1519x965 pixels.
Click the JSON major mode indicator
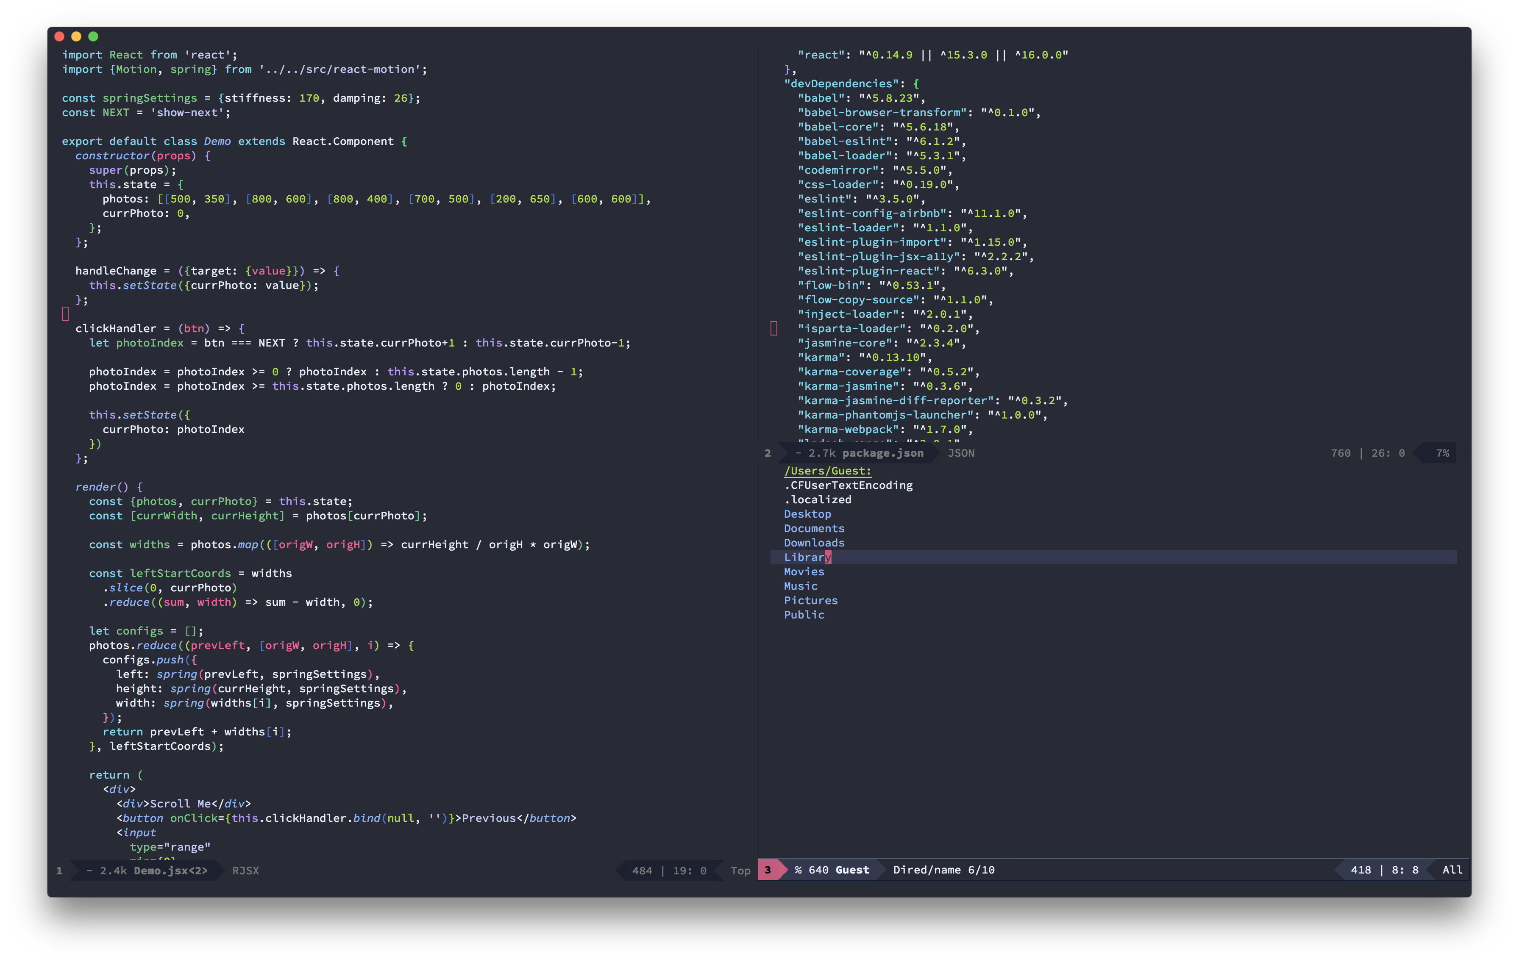click(x=961, y=453)
